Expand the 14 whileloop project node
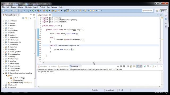The width and height of the screenshot is (170, 95). pyautogui.click(x=4, y=21)
